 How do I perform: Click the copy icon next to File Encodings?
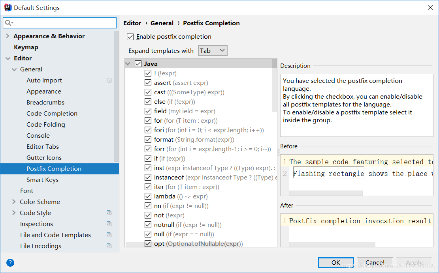(109, 246)
